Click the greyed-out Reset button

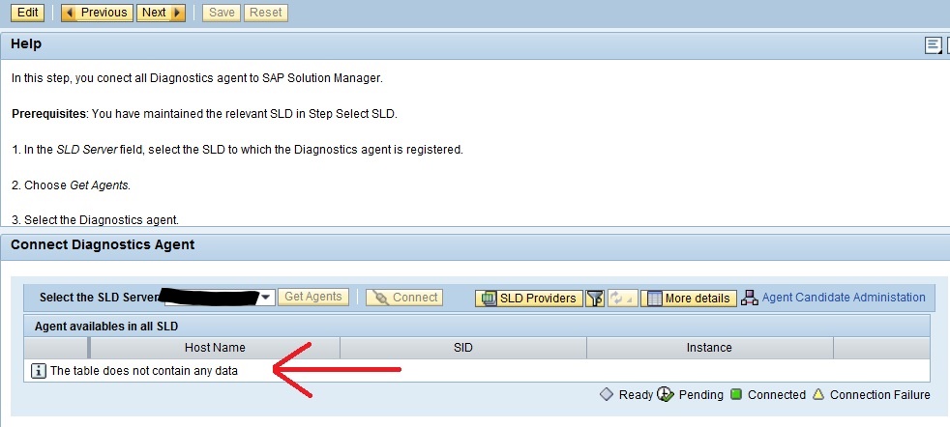[265, 13]
